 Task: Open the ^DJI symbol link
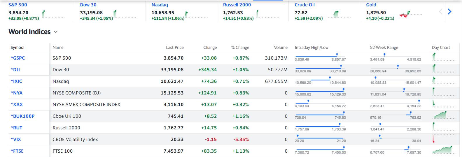(15, 69)
